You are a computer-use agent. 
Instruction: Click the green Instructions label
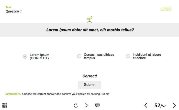(x=13, y=94)
